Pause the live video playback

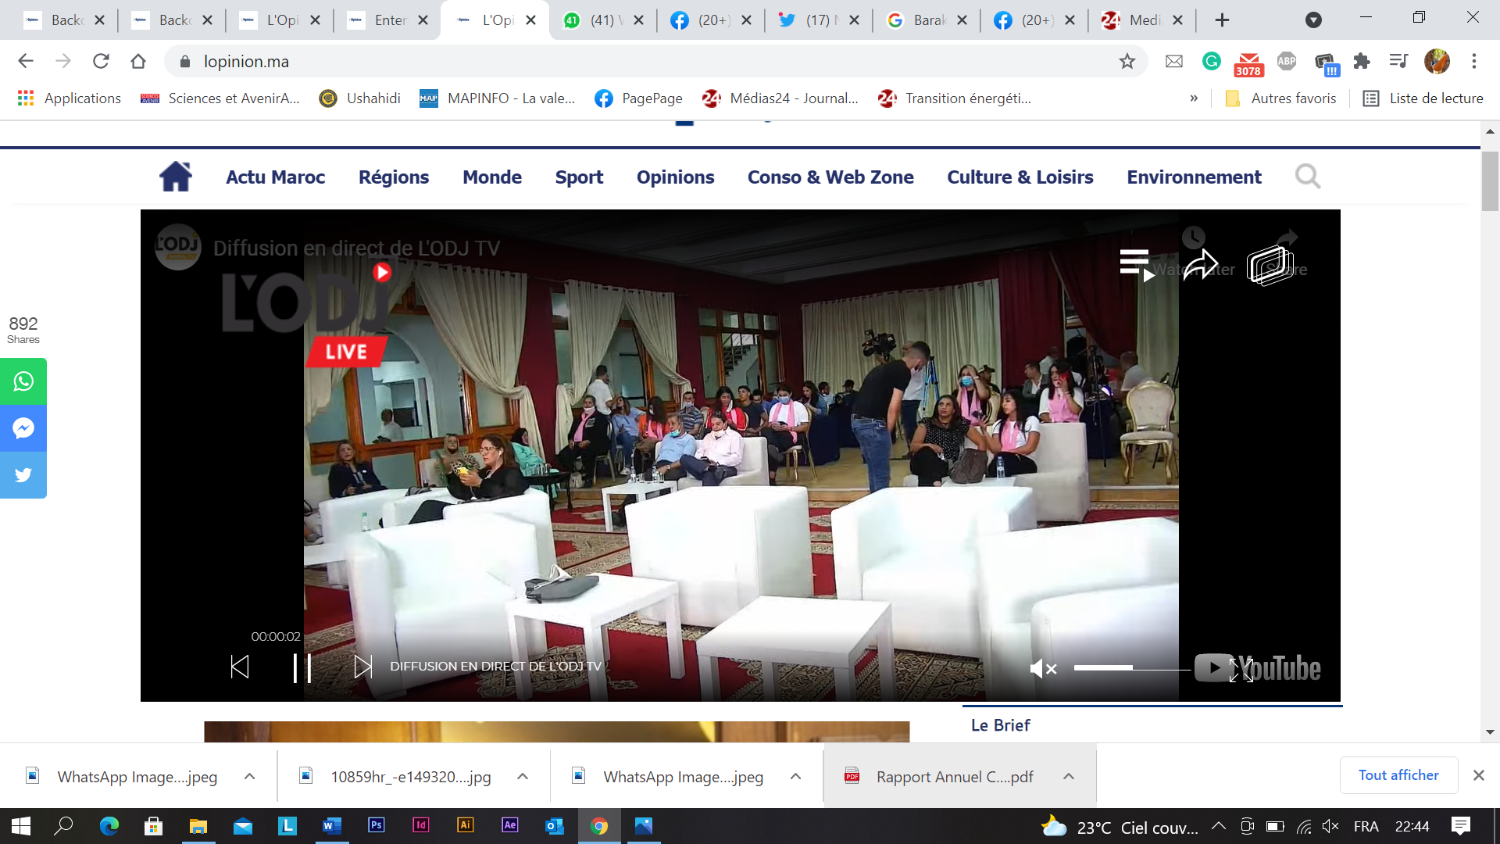(x=302, y=667)
